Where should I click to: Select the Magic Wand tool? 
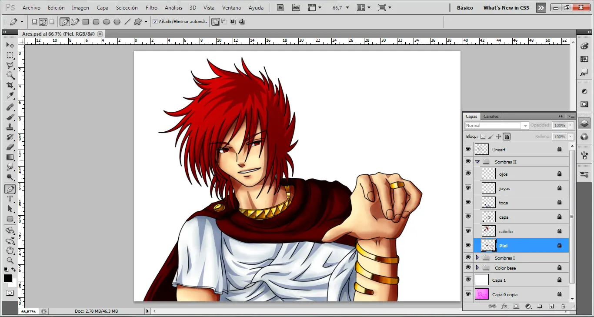pos(10,75)
